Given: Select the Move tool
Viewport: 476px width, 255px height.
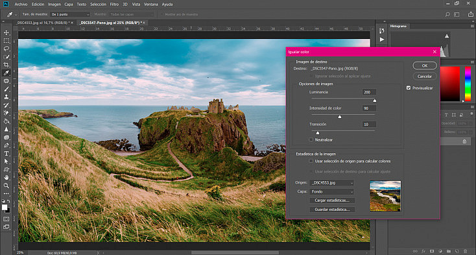Looking at the screenshot, I should (x=6, y=33).
